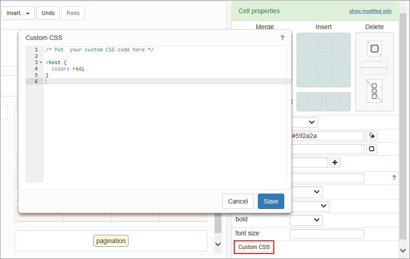Click the font size input field

(x=327, y=234)
